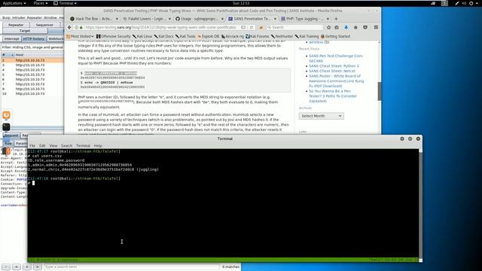Open the Burp menu in the Burp window
Image resolution: width=482 pixels, height=271 pixels.
click(x=6, y=18)
